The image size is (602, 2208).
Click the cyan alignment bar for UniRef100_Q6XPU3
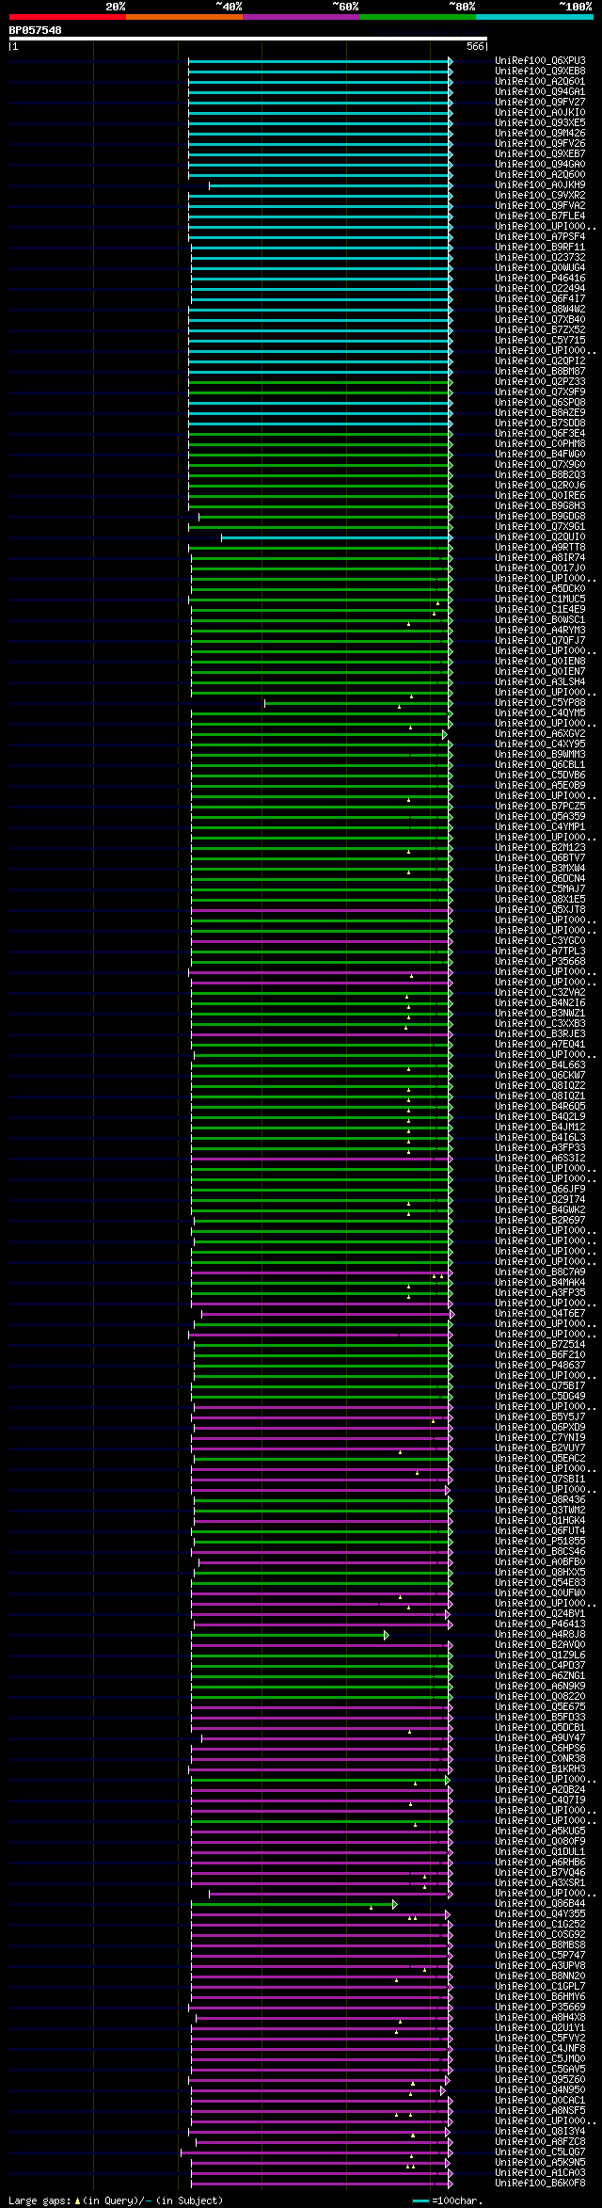tap(320, 60)
